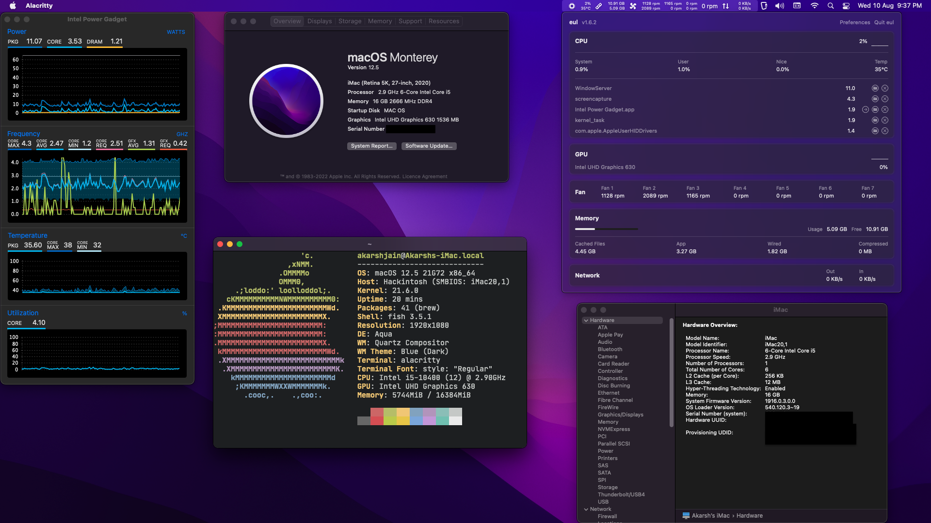Click the Frequency heading in Intel Power Gadget
Image resolution: width=931 pixels, height=523 pixels.
(23, 134)
